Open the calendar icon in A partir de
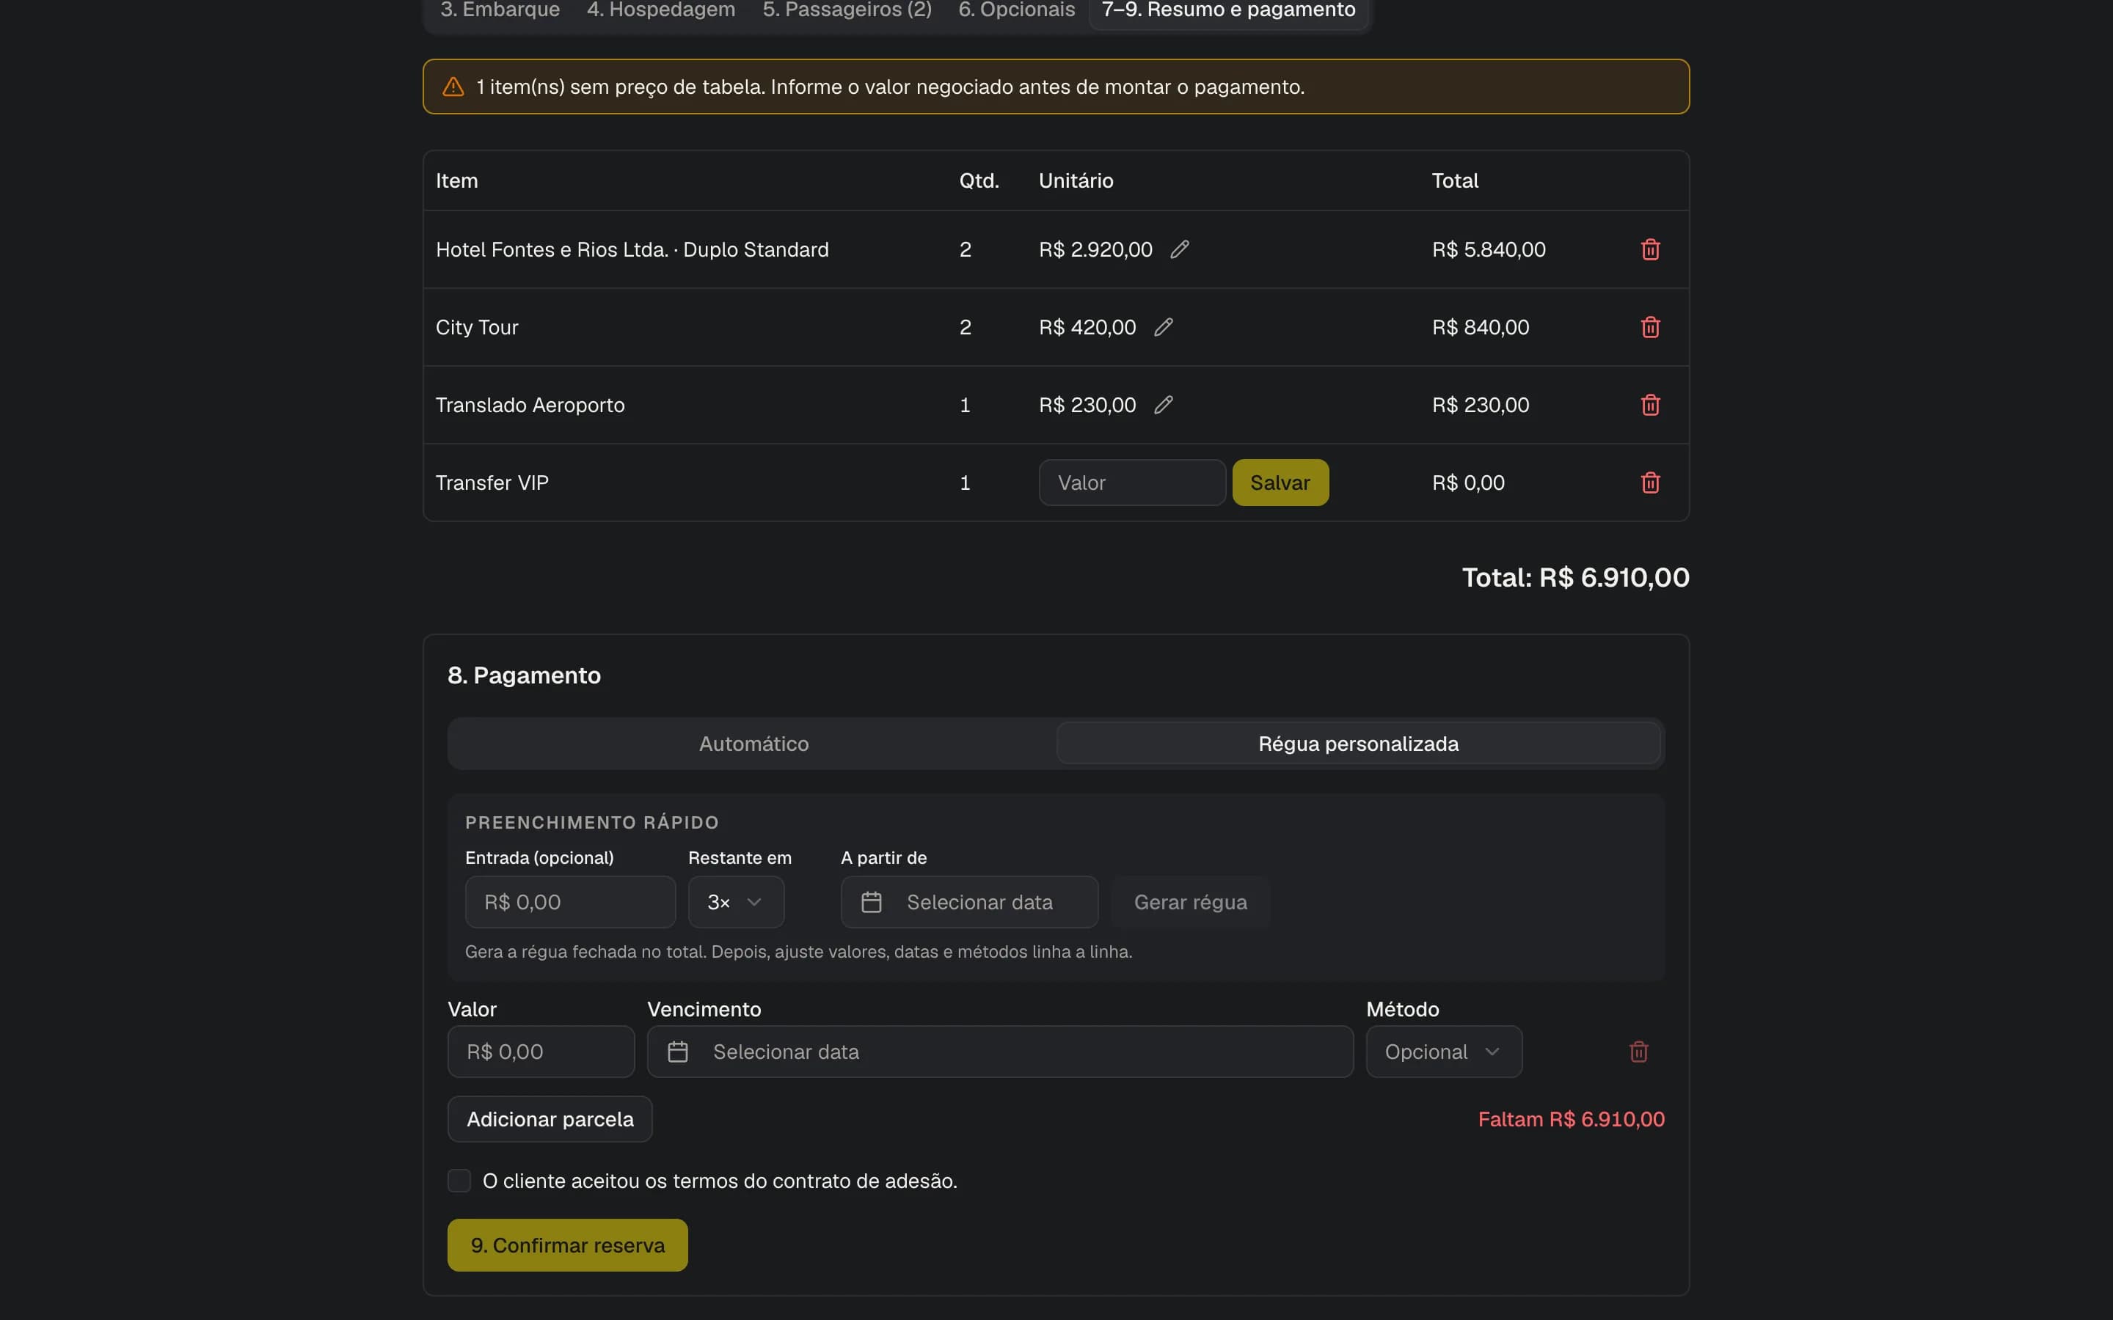This screenshot has width=2113, height=1320. coord(871,902)
